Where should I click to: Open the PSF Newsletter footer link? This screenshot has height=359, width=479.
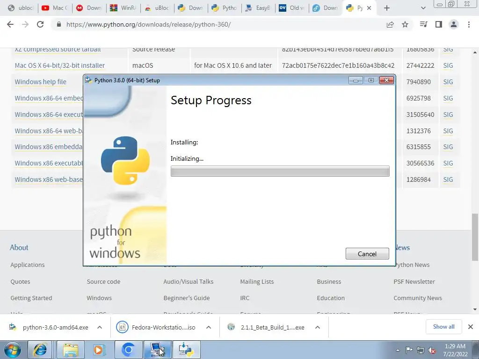(x=414, y=282)
